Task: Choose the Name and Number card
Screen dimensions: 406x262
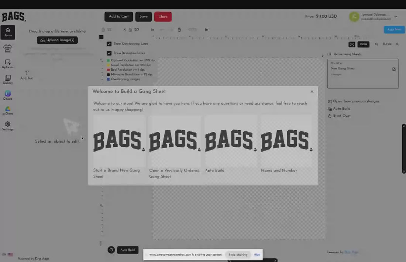Action: point(287,145)
